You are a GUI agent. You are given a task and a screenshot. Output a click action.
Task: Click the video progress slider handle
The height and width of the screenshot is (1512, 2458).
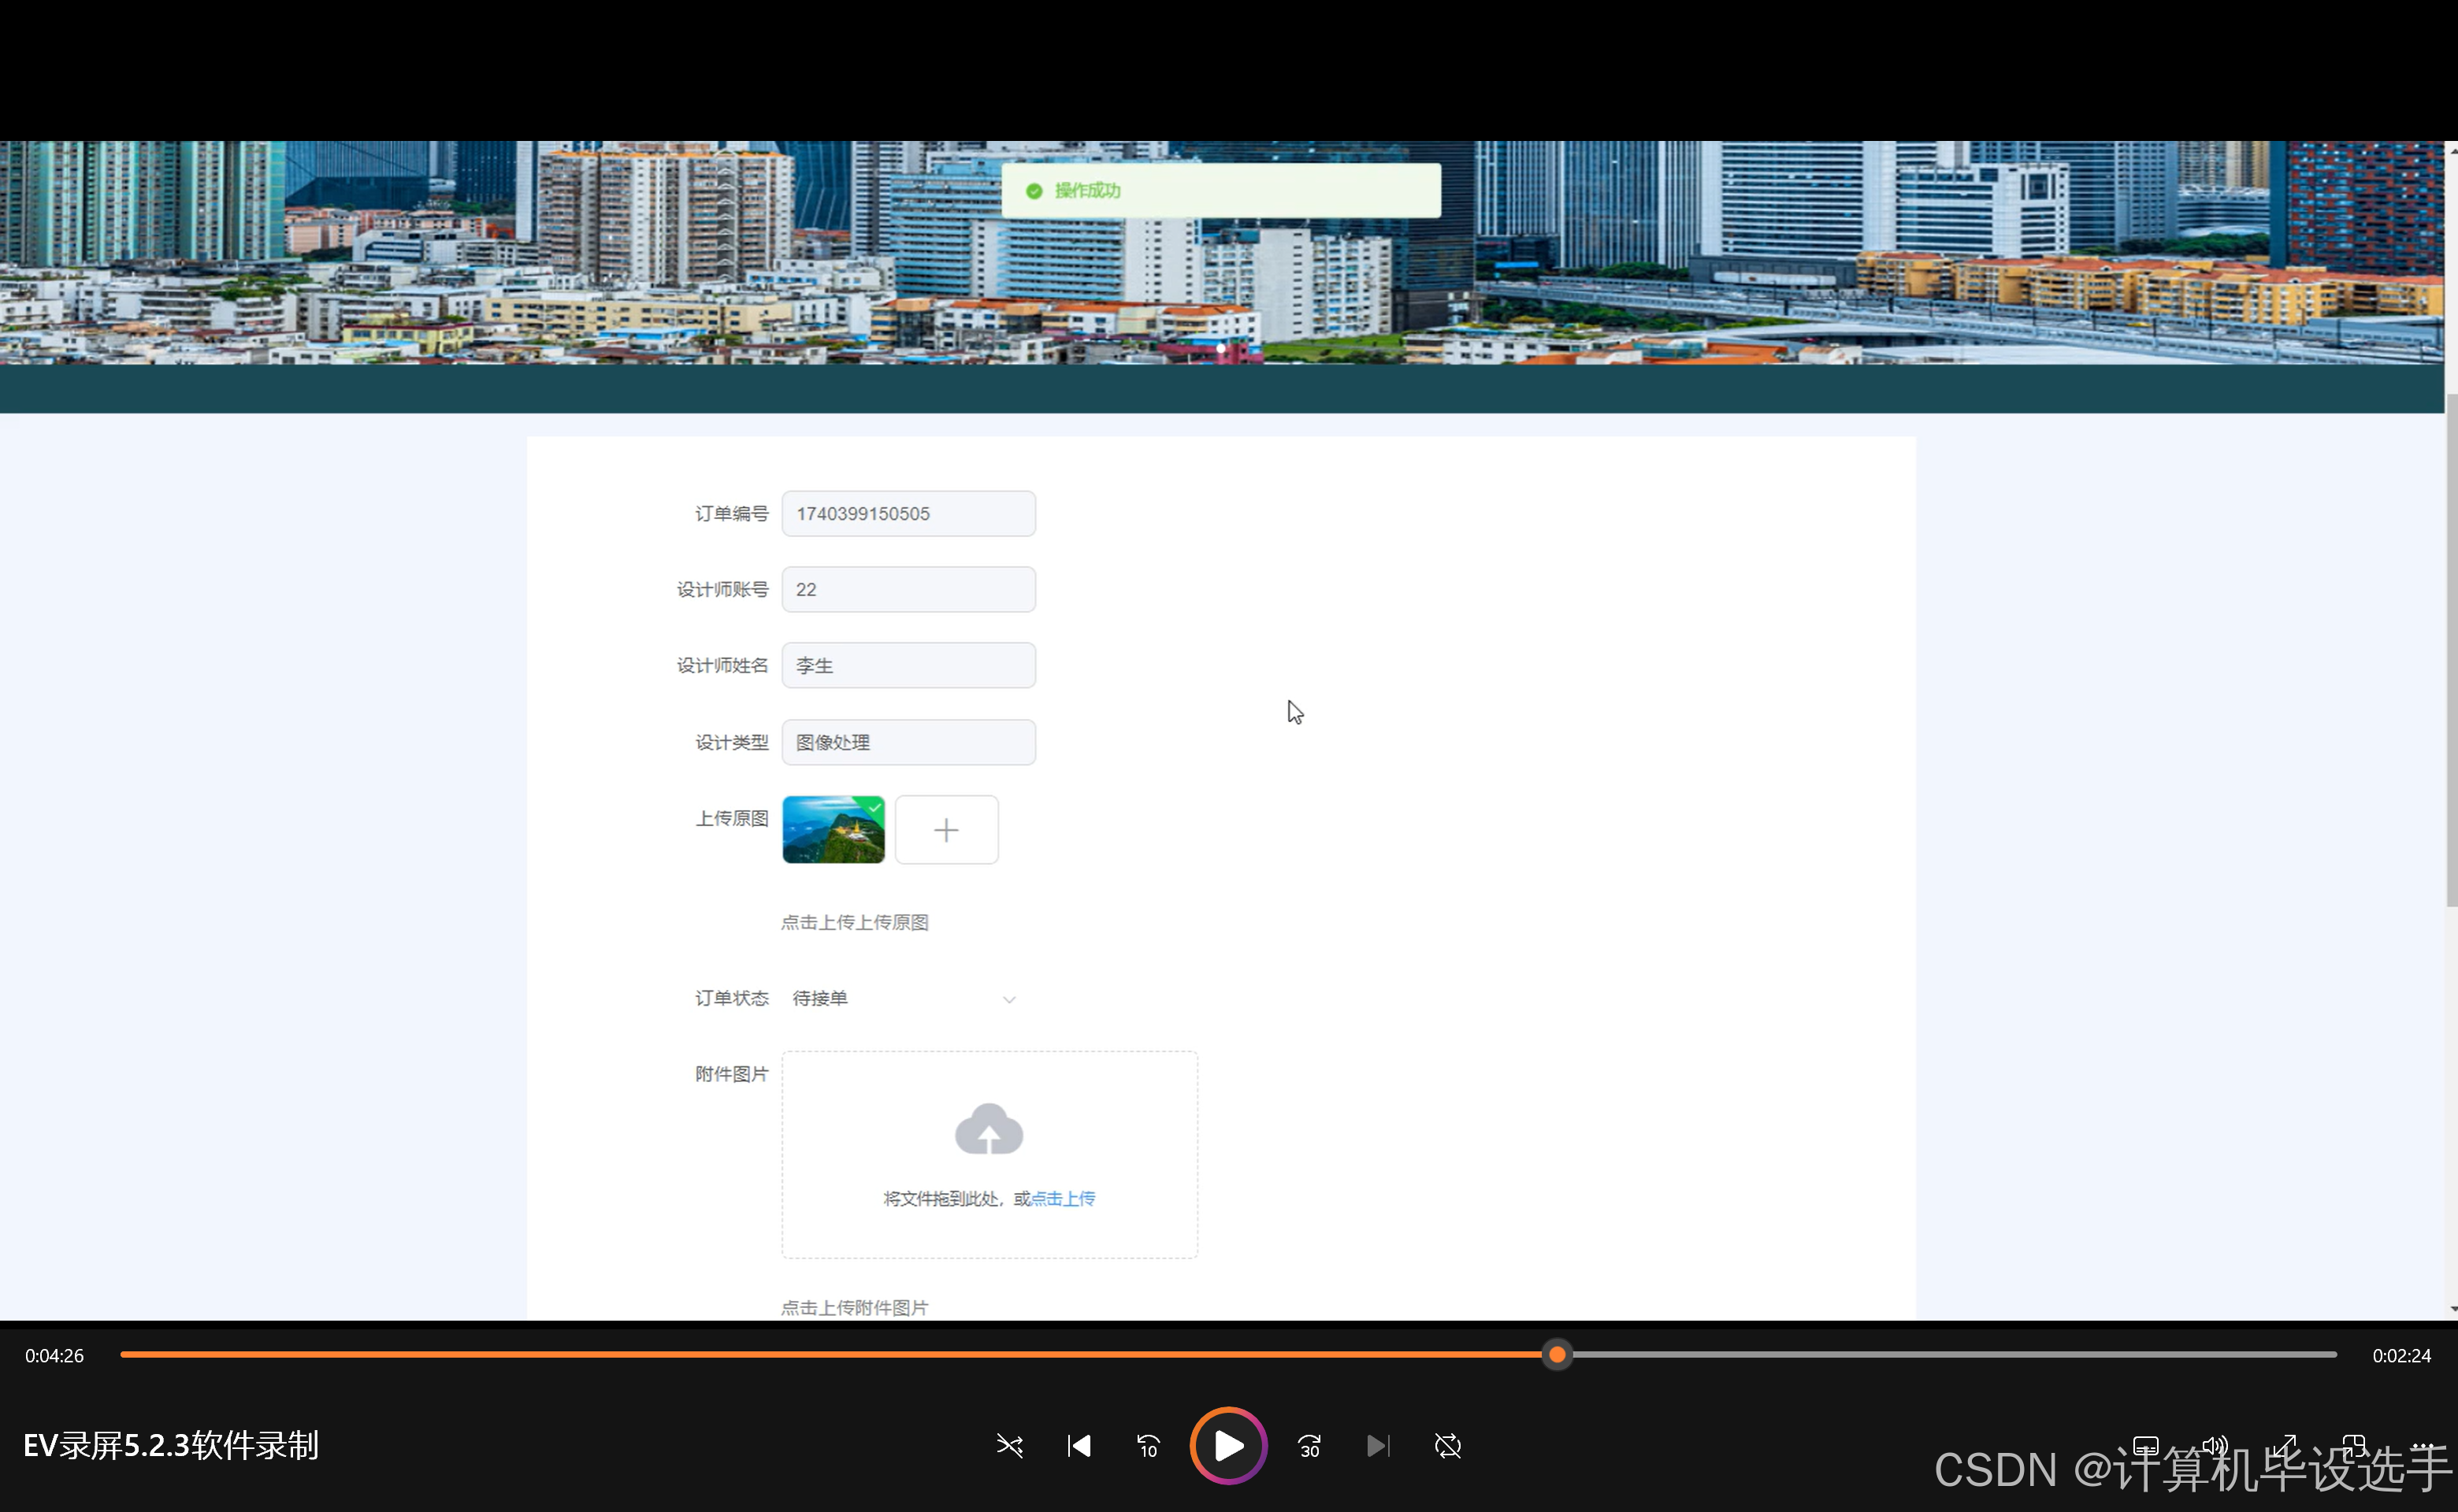(1557, 1355)
